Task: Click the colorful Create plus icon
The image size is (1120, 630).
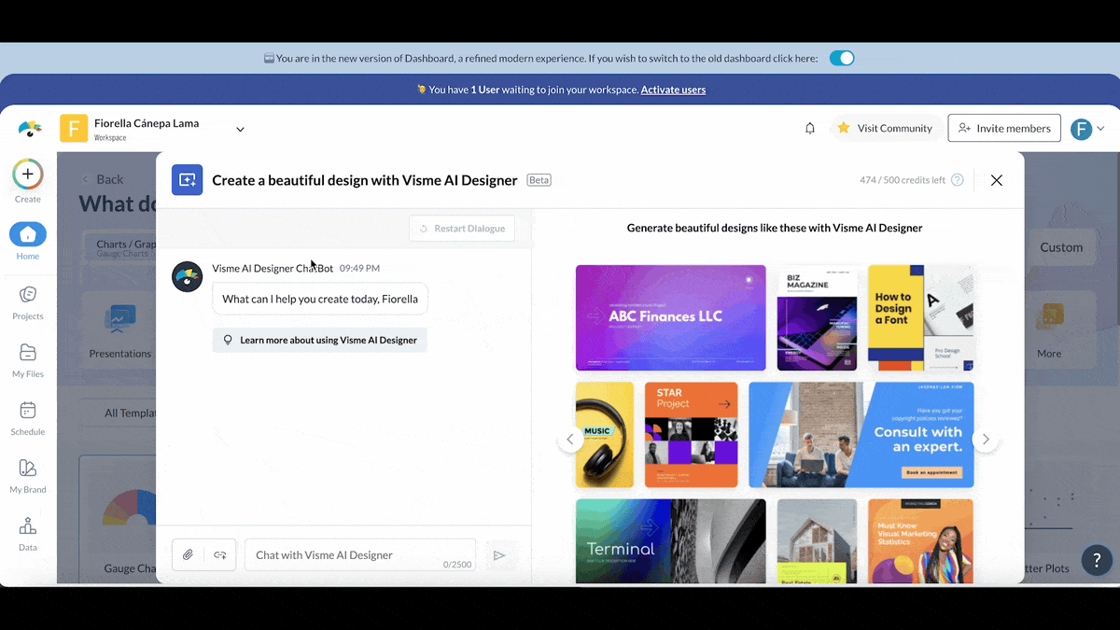Action: tap(28, 175)
